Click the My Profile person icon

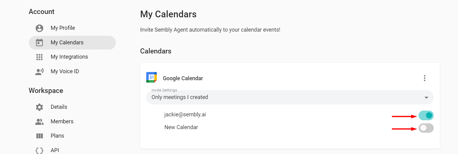coord(39,28)
